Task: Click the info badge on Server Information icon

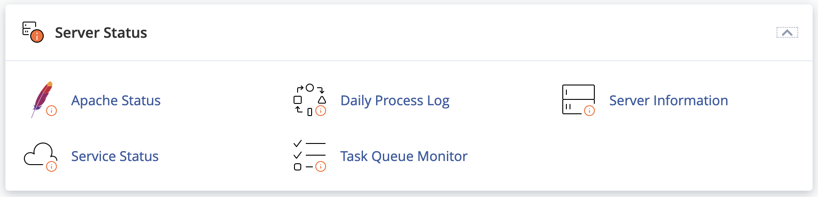Action: pyautogui.click(x=589, y=111)
